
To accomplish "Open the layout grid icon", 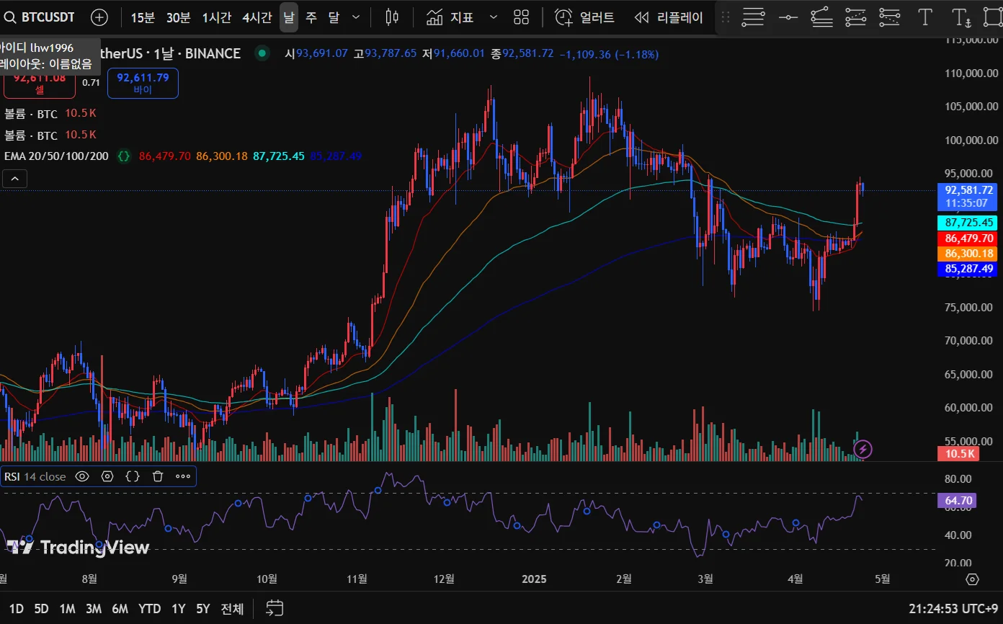I will [x=521, y=17].
